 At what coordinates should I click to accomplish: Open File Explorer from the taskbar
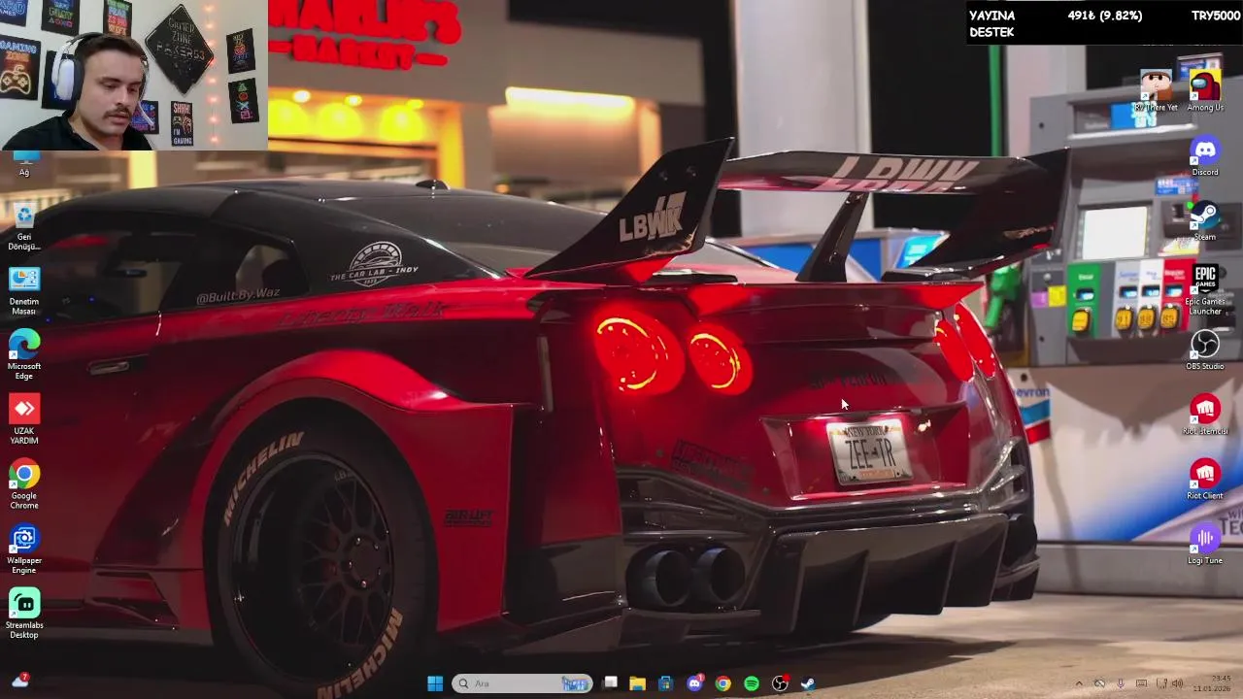tap(638, 683)
